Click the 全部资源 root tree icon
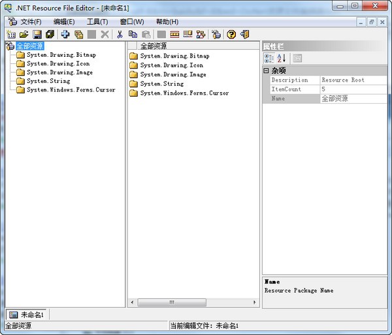The image size is (392, 335). pos(10,46)
